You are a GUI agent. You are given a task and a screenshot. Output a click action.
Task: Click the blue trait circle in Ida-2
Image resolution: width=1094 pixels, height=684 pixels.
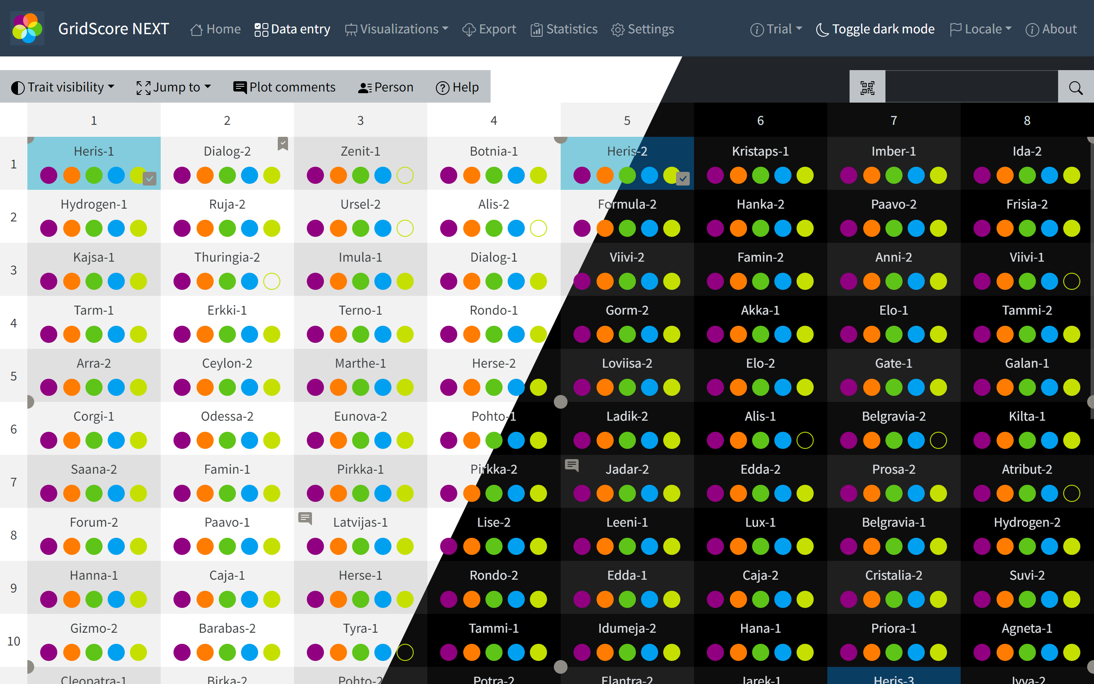click(x=1049, y=176)
